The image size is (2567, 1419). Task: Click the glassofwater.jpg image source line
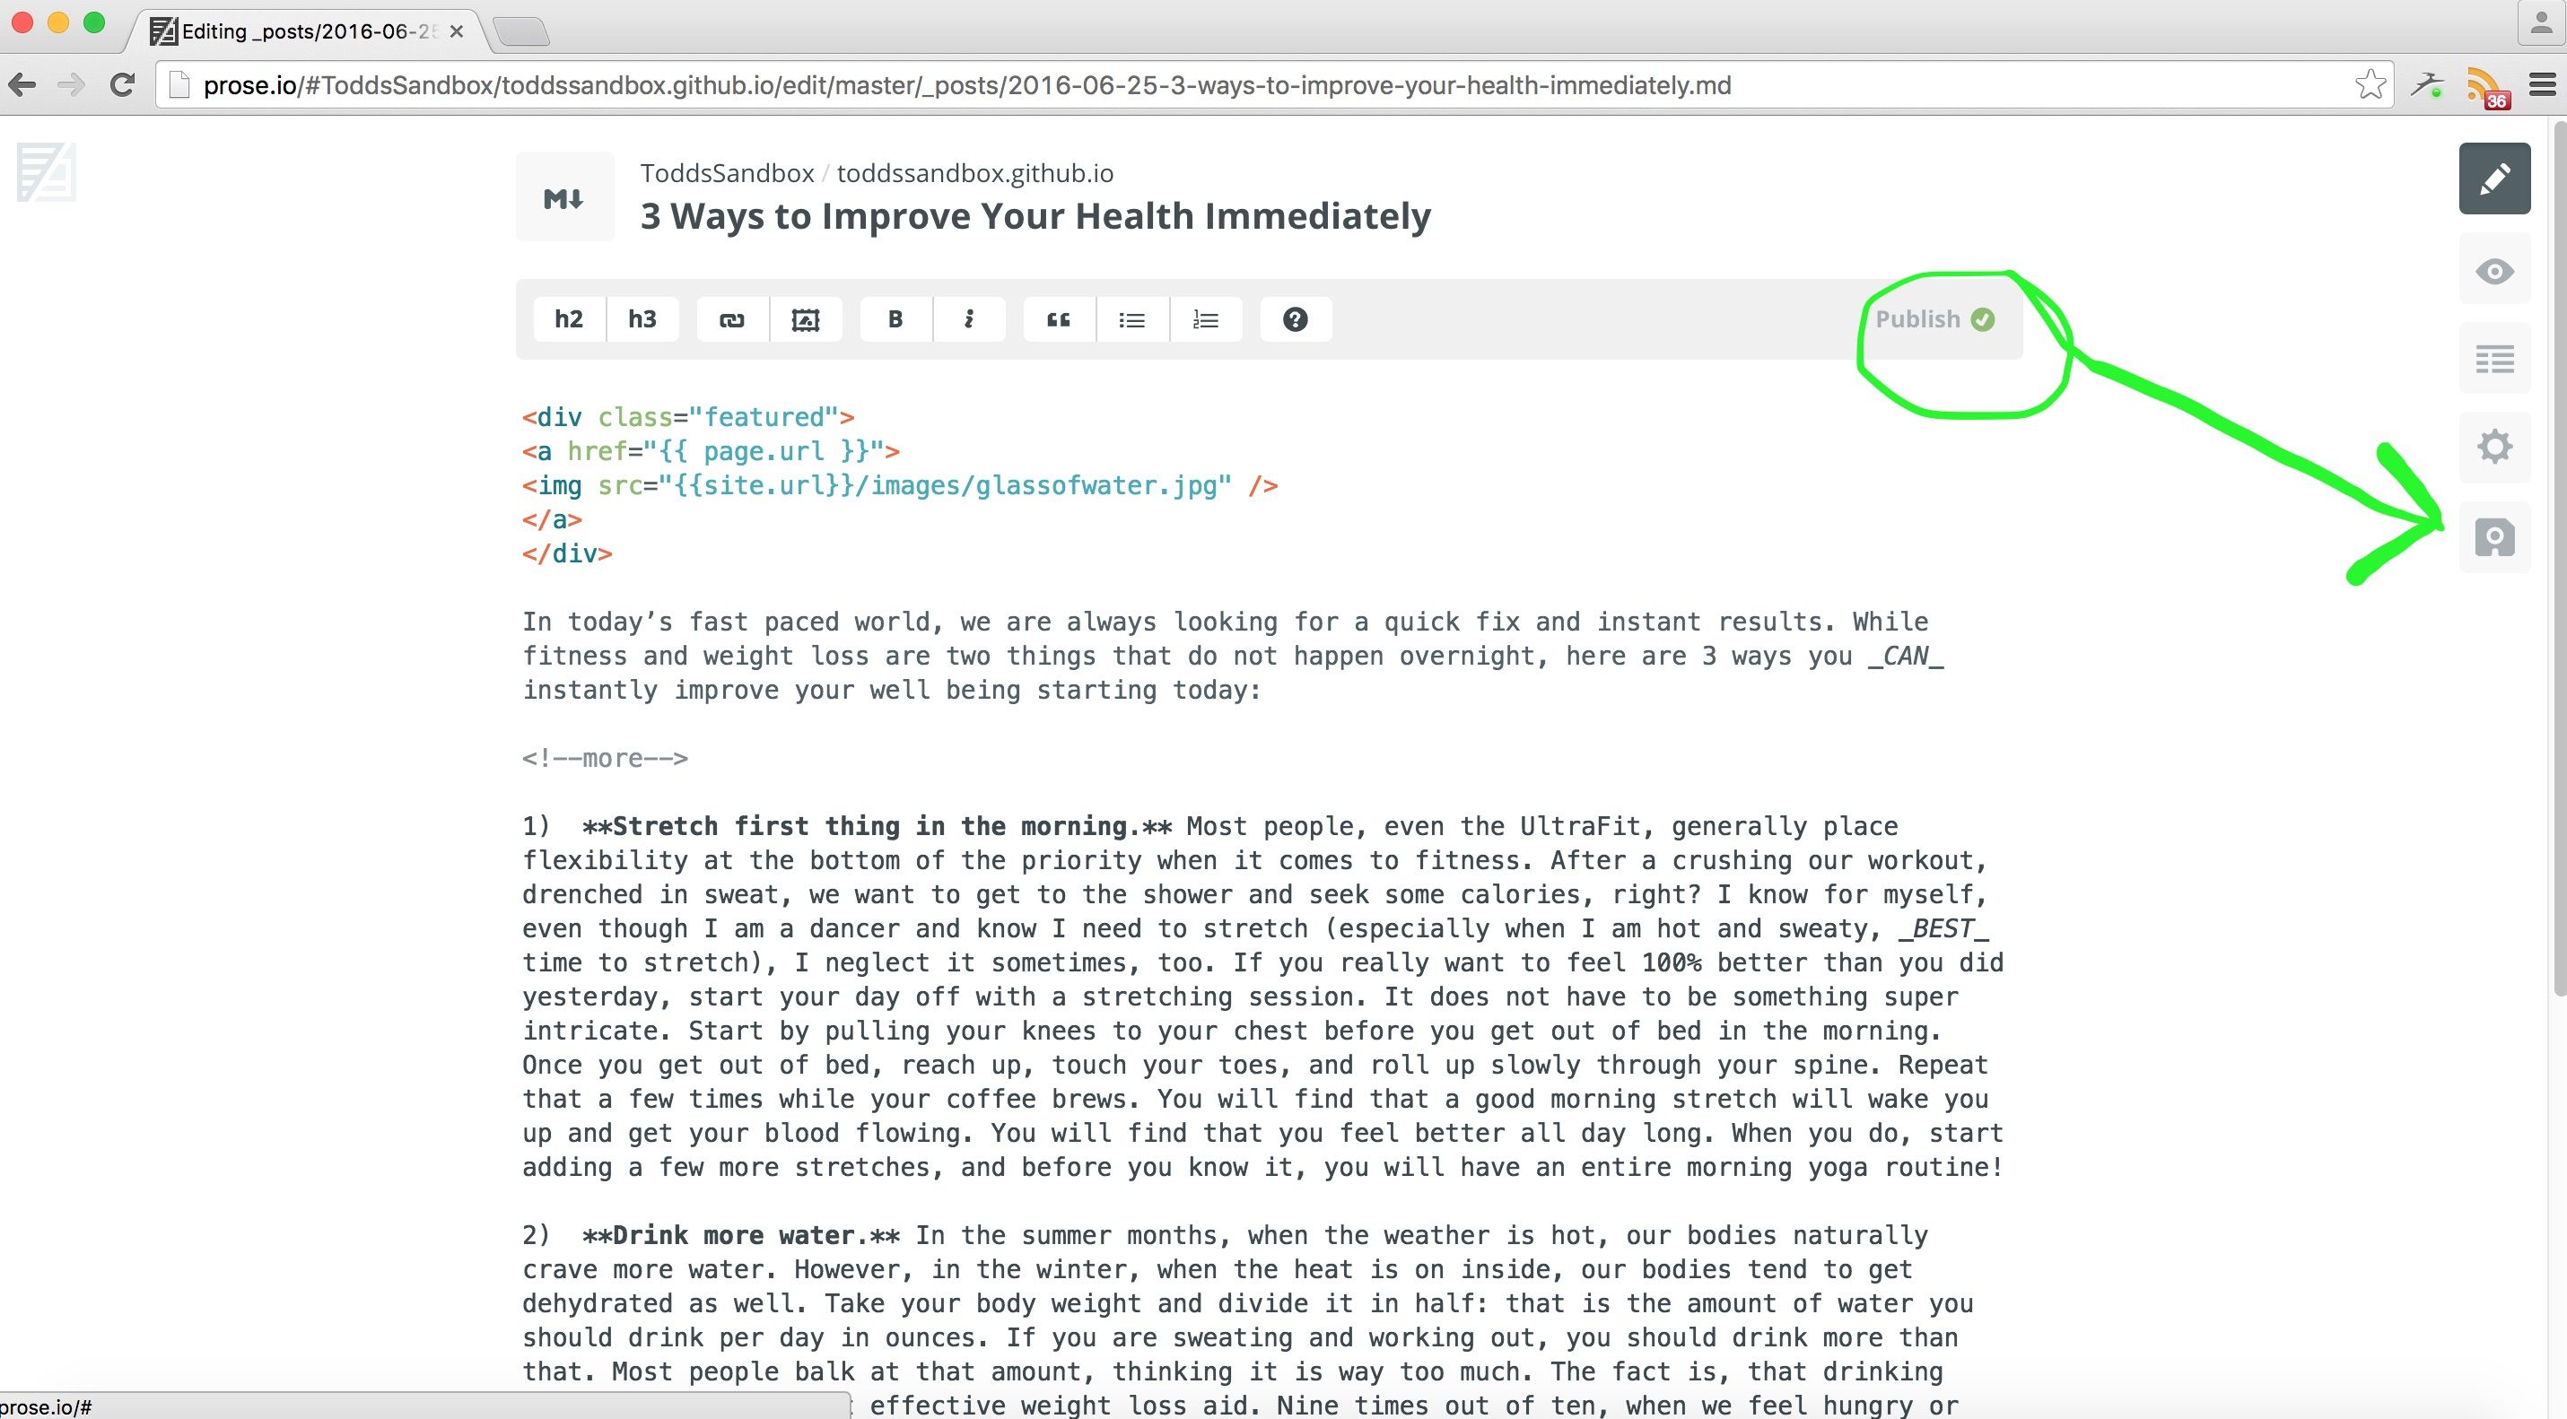(900, 485)
